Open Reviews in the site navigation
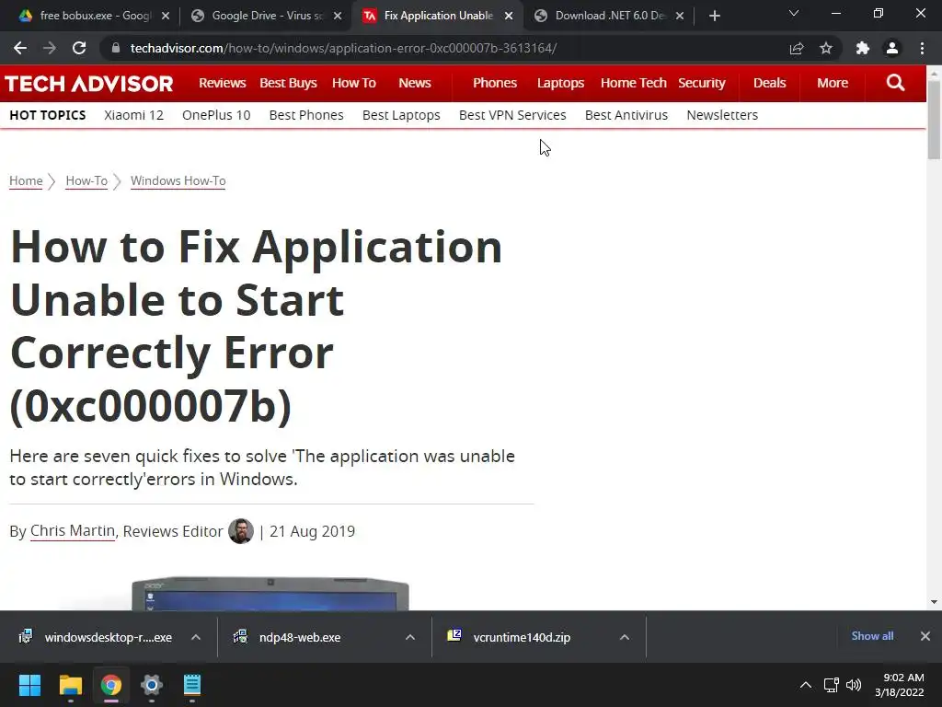 (223, 83)
